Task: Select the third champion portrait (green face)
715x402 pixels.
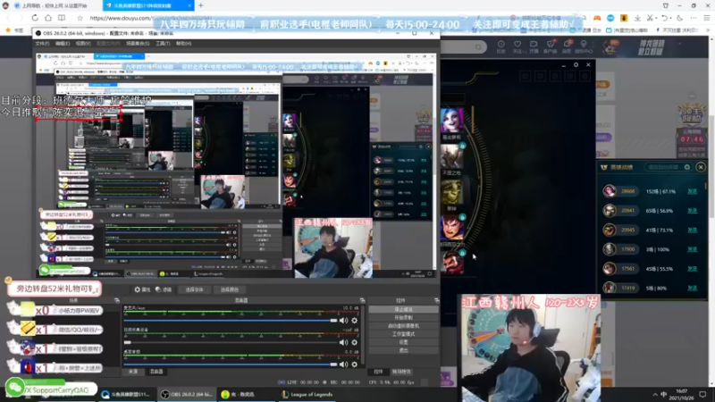Action: point(452,192)
